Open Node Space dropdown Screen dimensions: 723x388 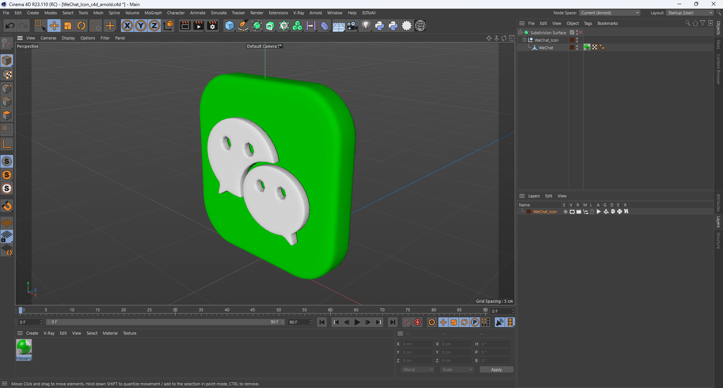pos(610,13)
